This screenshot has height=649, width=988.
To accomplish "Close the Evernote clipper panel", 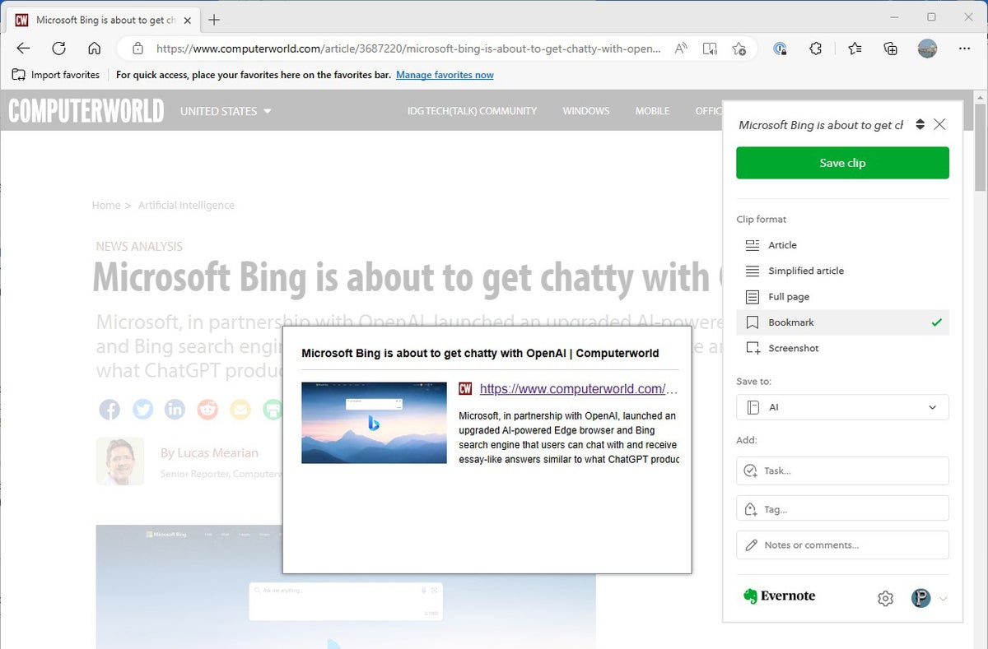I will [939, 125].
